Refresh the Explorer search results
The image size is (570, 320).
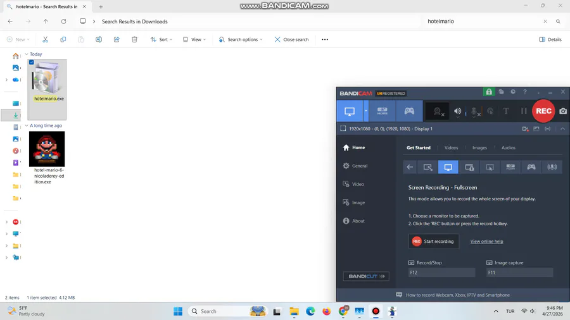[63, 22]
